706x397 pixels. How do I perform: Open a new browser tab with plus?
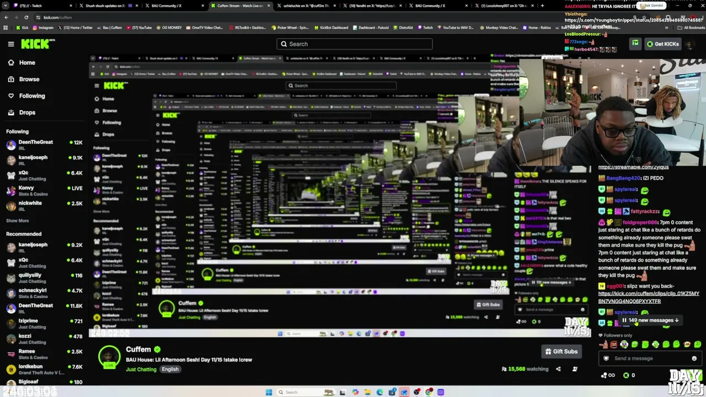click(x=542, y=6)
